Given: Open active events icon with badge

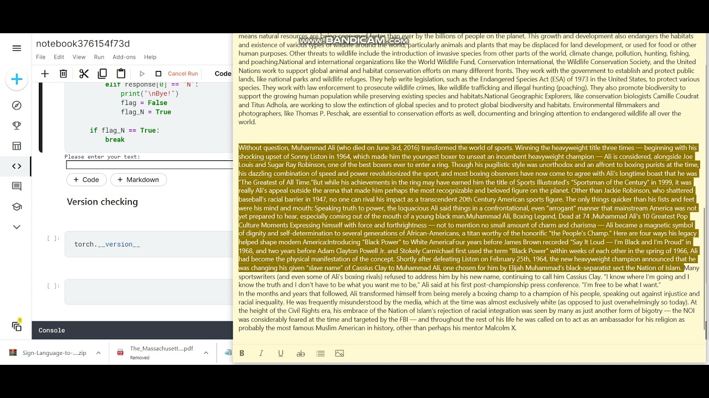Looking at the screenshot, I should 17,326.
